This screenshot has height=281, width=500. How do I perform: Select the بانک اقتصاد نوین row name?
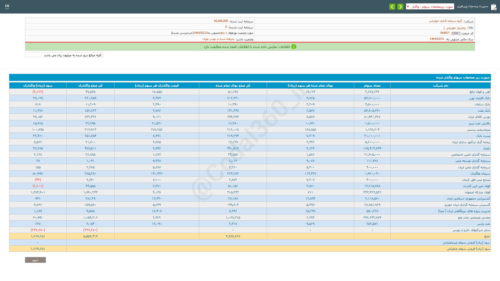479,98
